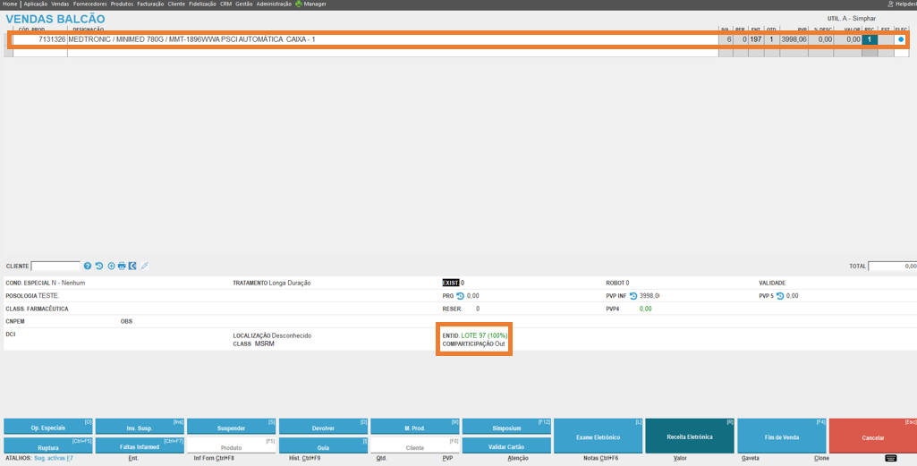
Task: Click the PRG price history icon
Action: click(461, 296)
